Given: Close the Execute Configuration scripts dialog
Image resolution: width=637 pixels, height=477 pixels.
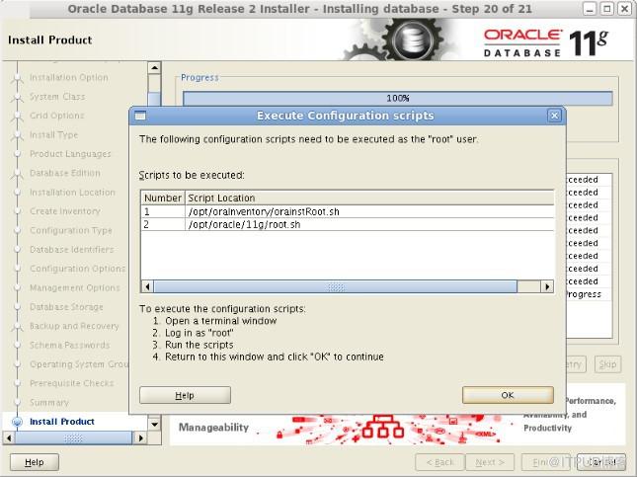Looking at the screenshot, I should point(554,116).
